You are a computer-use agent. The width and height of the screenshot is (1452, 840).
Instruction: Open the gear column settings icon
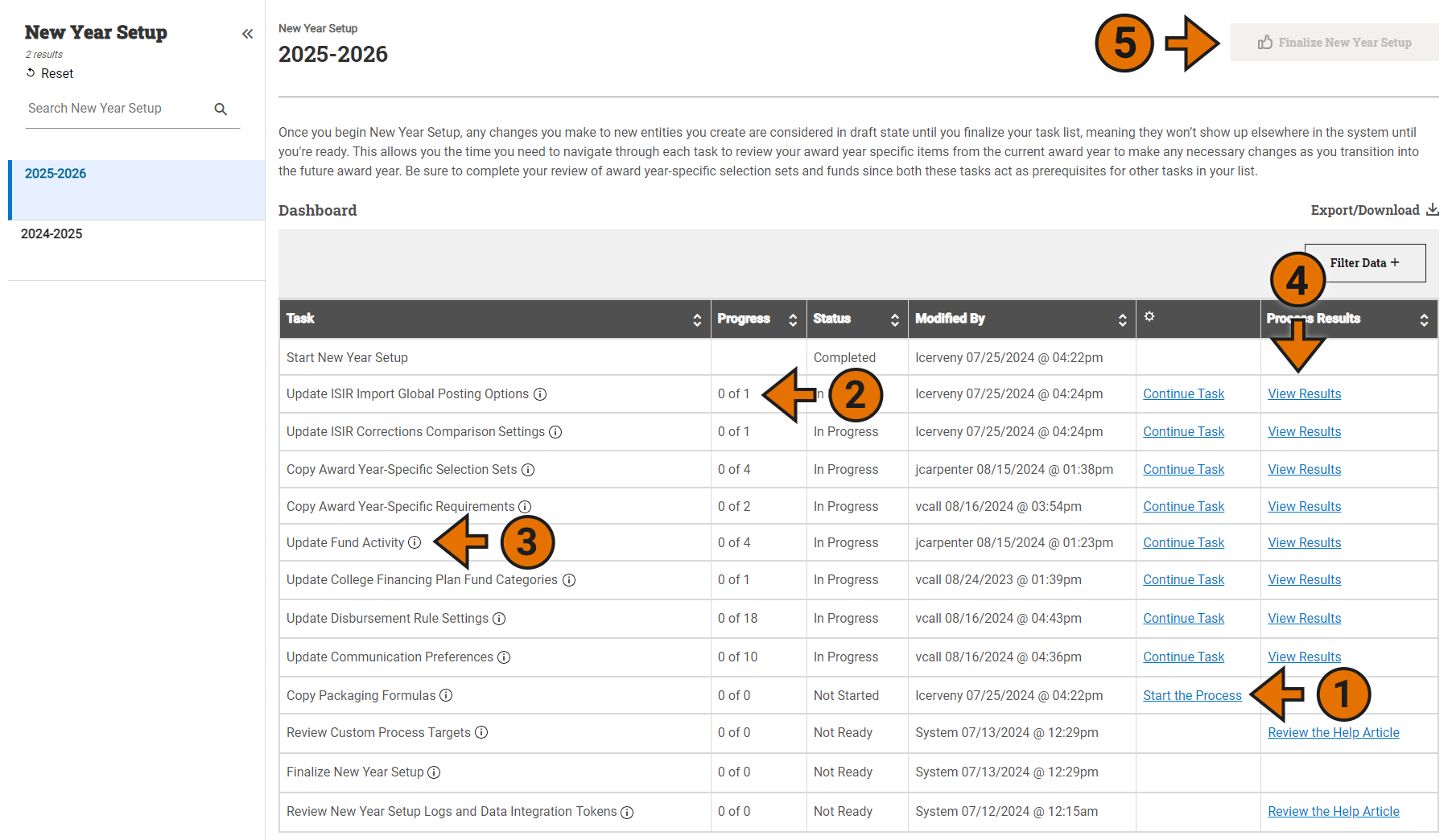(x=1149, y=316)
